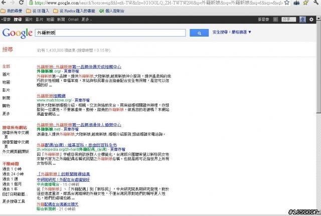Click the +profile name in black bar

(x=6, y=20)
